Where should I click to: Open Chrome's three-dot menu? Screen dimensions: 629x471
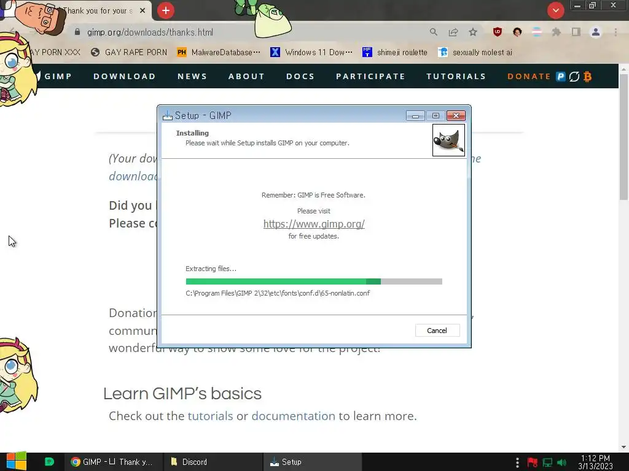point(615,32)
